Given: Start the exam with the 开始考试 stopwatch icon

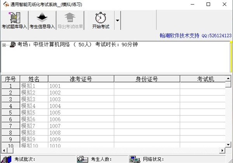Looking at the screenshot, I should click(x=101, y=18).
